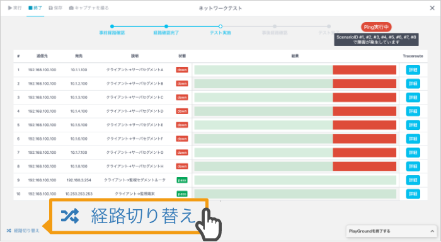Click the 事前経路確認 step marker
This screenshot has width=441, height=242.
click(112, 26)
